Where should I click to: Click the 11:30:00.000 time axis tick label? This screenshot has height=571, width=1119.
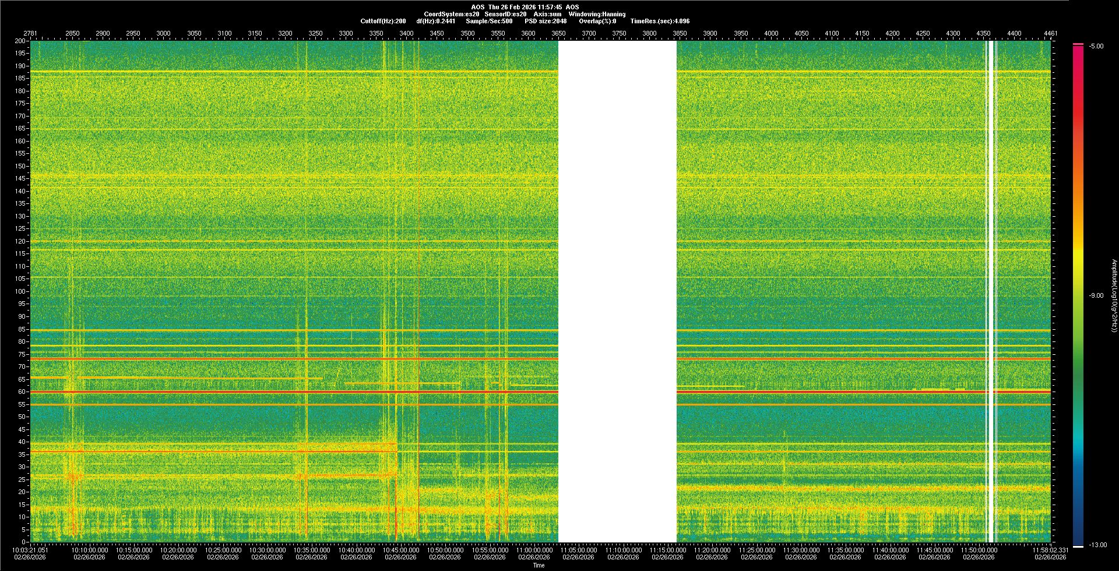(801, 549)
